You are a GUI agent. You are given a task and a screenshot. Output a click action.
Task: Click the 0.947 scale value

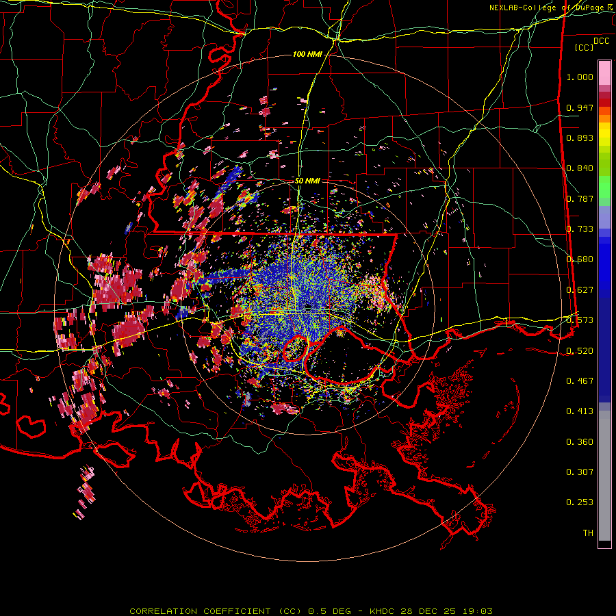pos(580,107)
